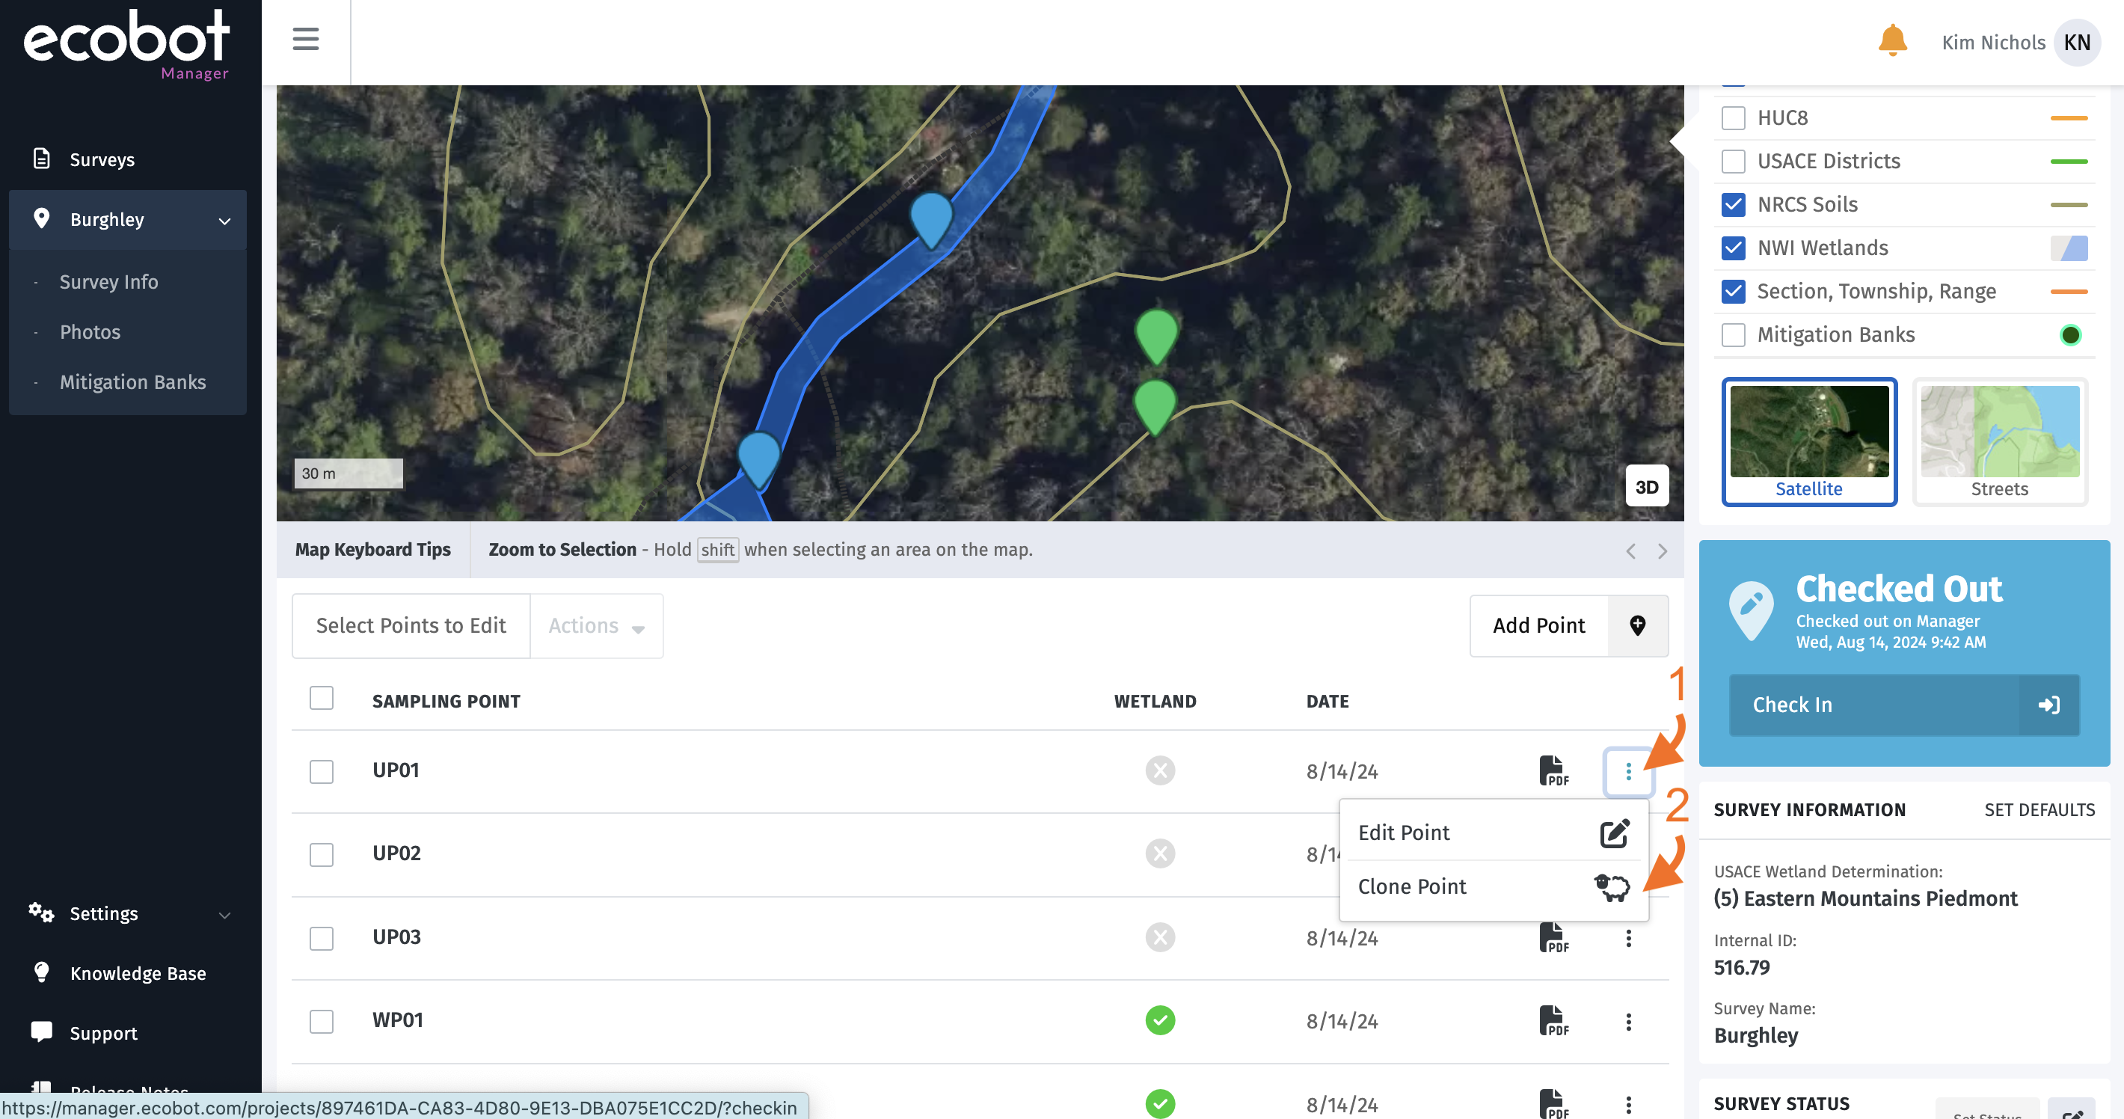Viewport: 2124px width, 1119px height.
Task: Click the Check In button
Action: pos(1903,705)
